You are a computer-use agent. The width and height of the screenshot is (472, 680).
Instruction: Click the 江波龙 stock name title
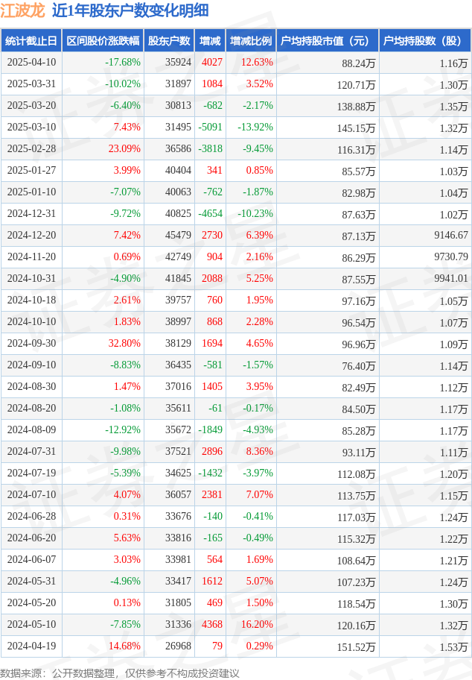pos(22,10)
